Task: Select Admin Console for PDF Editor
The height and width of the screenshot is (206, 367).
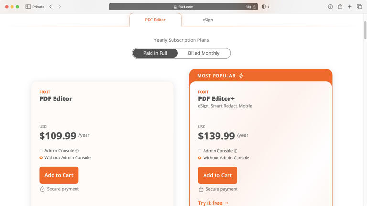Action: [41, 151]
